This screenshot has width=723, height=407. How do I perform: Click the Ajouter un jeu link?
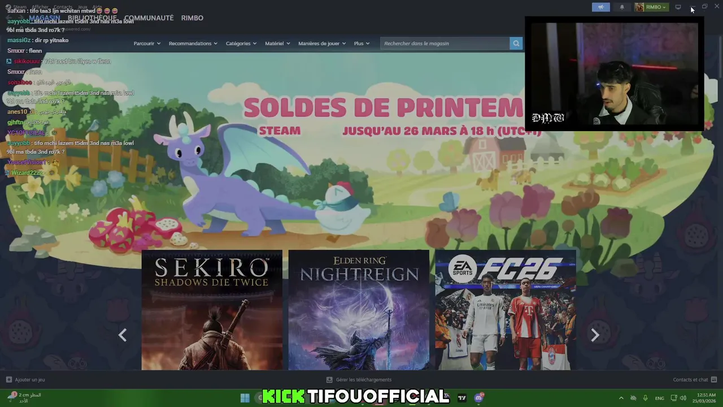click(x=30, y=380)
